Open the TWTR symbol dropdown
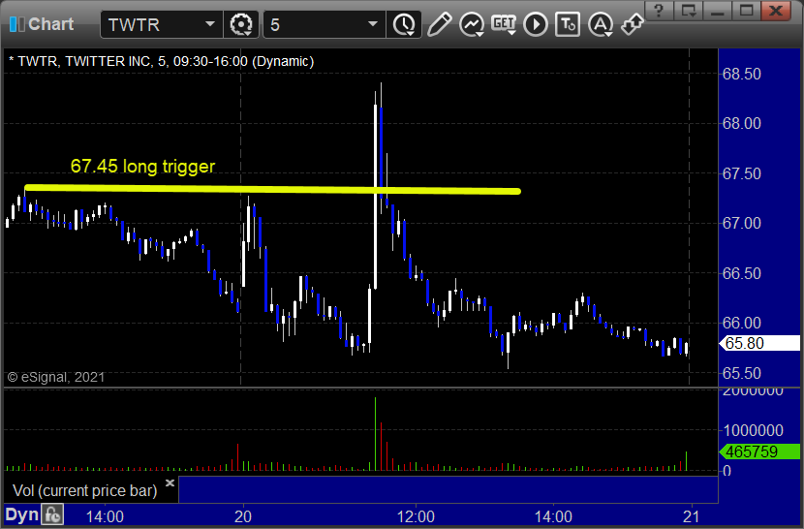Image resolution: width=804 pixels, height=529 pixels. pos(209,24)
